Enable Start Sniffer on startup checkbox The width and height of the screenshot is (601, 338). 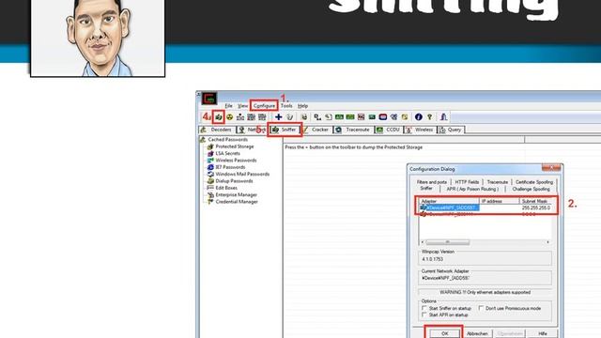(424, 308)
